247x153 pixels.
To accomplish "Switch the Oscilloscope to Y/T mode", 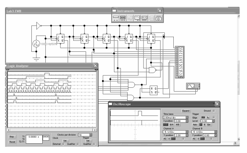I will (166, 124).
